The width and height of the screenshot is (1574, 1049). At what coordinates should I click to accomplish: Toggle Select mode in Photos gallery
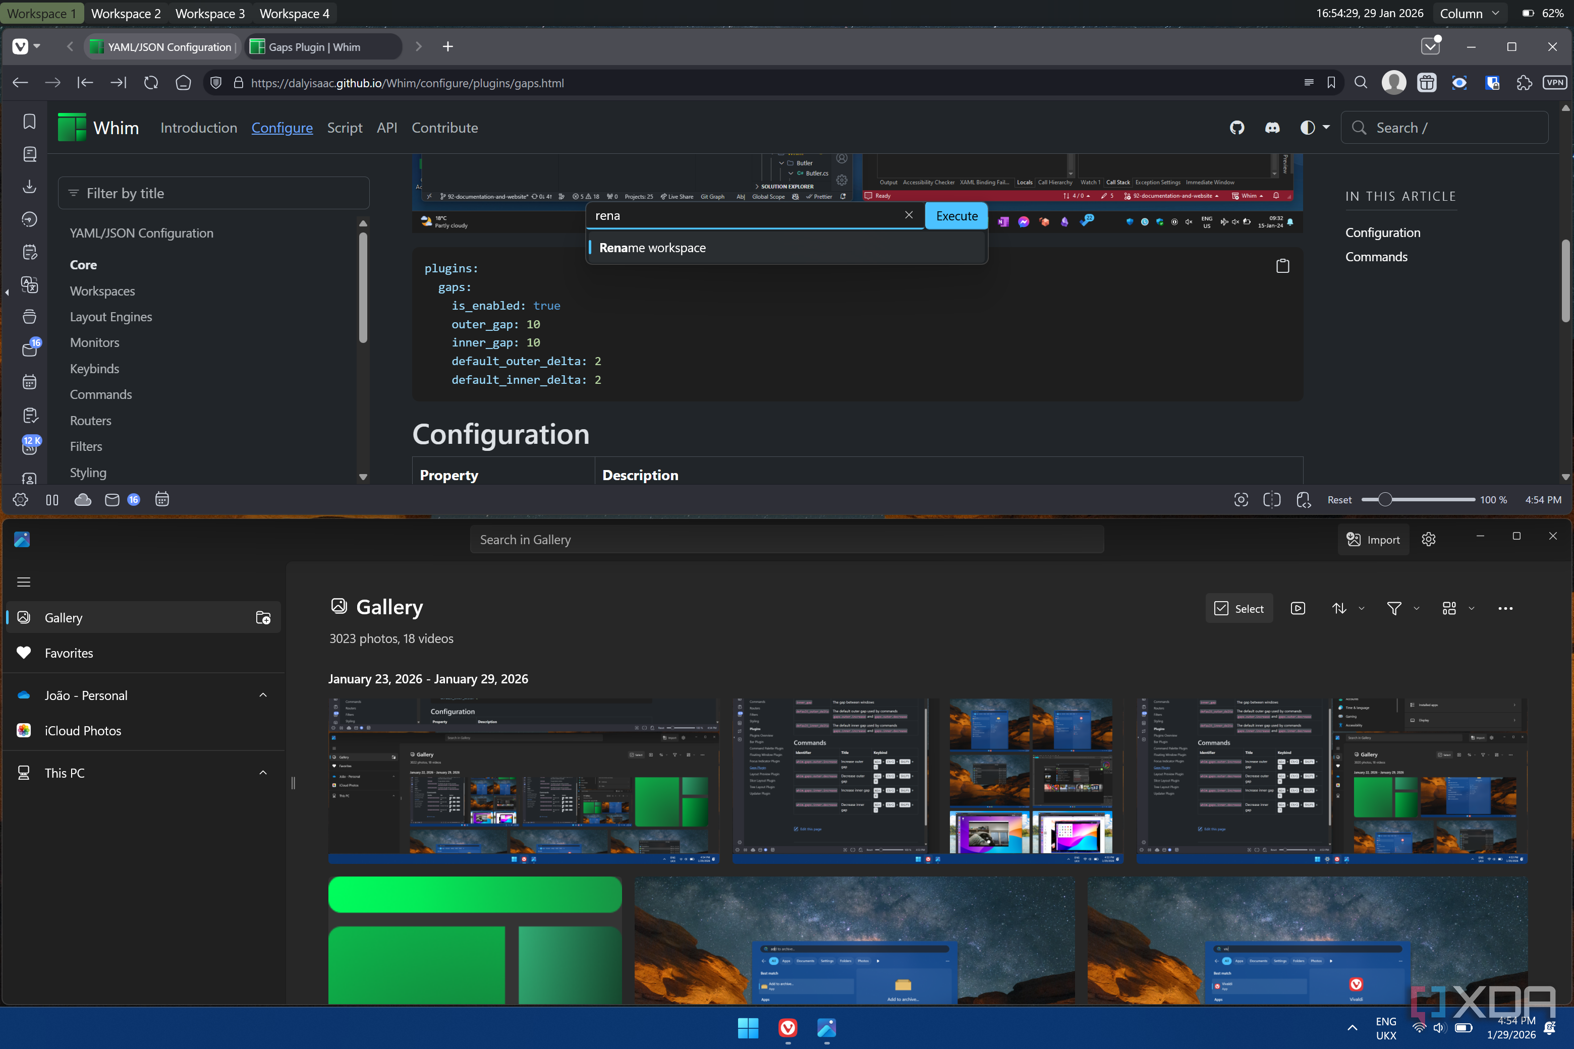click(x=1239, y=608)
